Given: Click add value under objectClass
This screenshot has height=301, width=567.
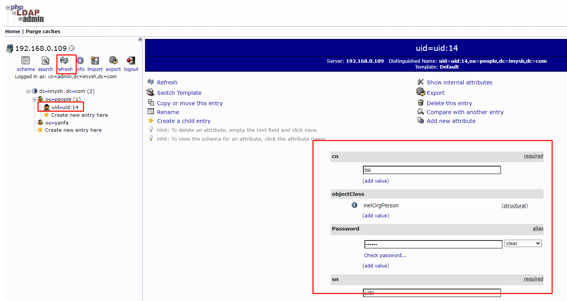Looking at the screenshot, I should (376, 215).
